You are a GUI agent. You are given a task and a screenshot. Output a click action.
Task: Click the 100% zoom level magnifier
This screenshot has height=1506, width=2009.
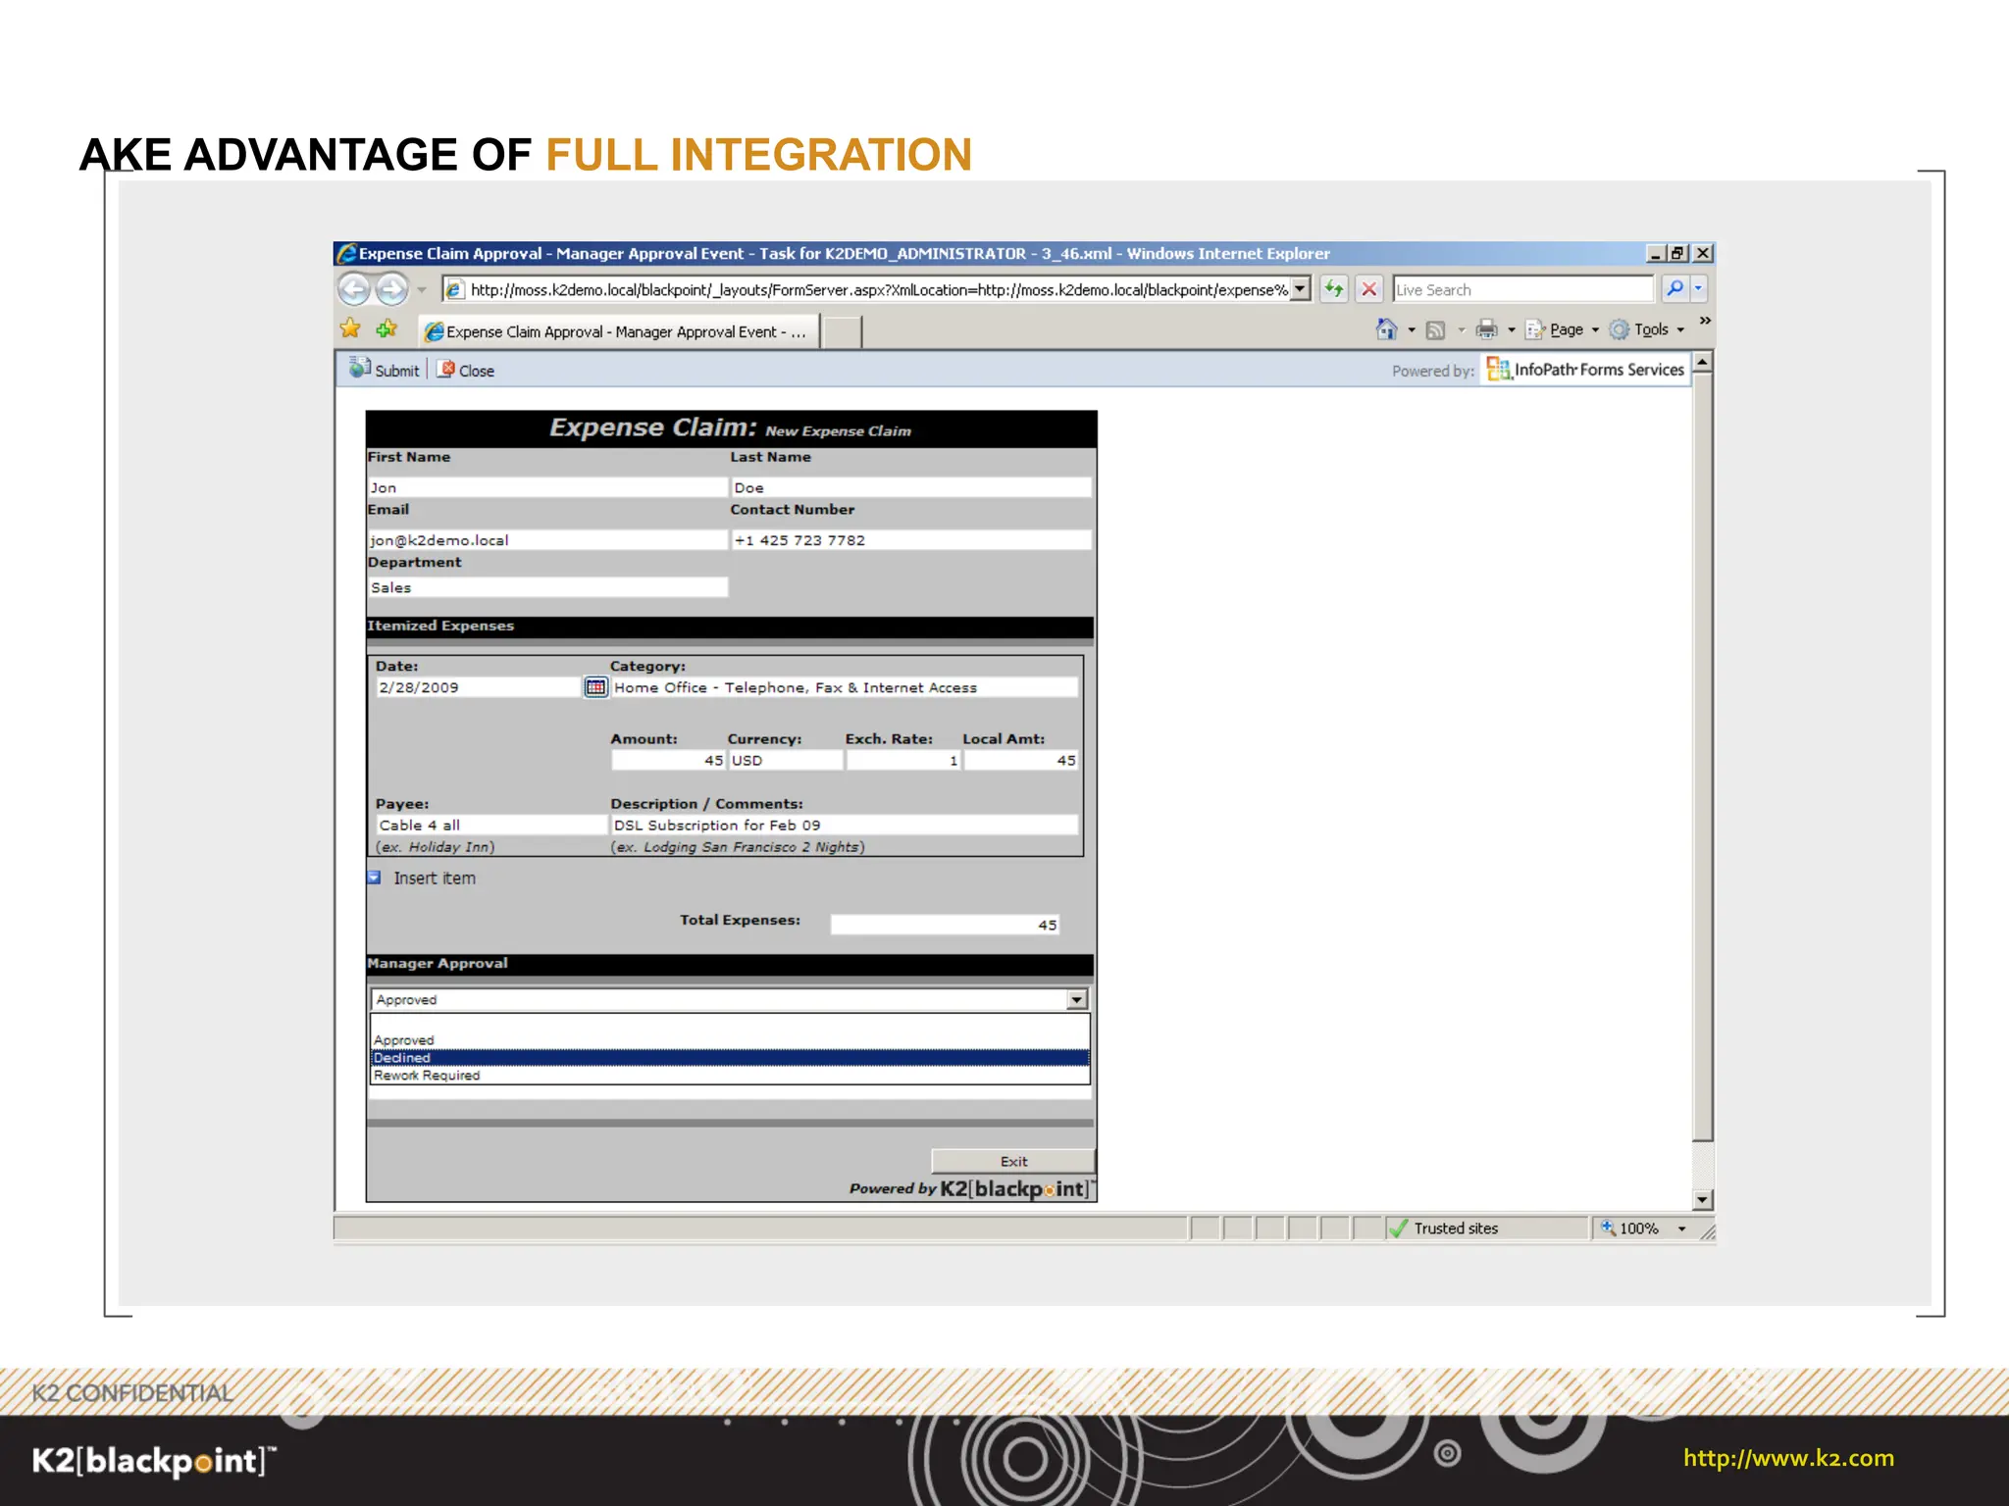tap(1609, 1228)
